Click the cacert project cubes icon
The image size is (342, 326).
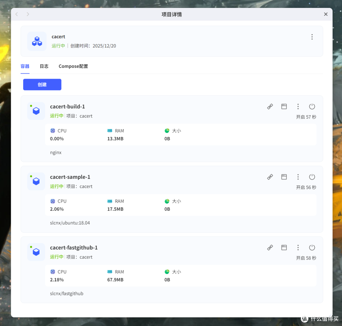click(37, 41)
